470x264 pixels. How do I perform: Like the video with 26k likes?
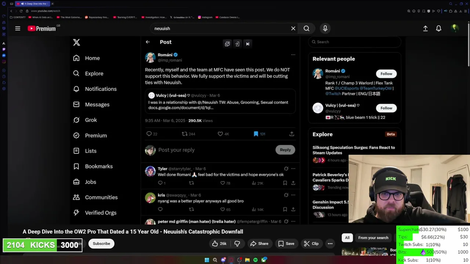coord(219,243)
